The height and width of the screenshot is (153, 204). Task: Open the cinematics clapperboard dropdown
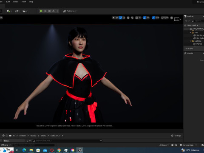25,11
